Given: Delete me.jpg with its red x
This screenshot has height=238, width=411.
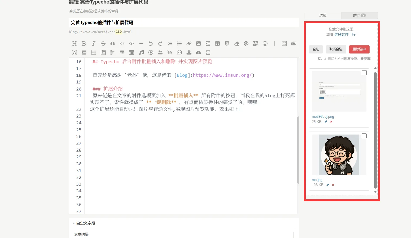Looking at the screenshot, I should pos(333,185).
